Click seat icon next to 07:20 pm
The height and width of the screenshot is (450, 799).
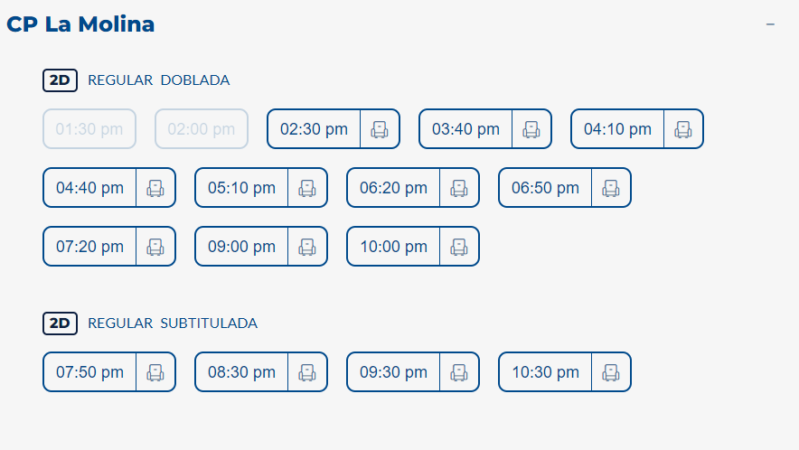(155, 247)
